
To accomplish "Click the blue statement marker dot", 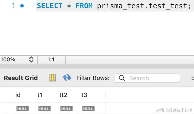I will [x=22, y=6].
